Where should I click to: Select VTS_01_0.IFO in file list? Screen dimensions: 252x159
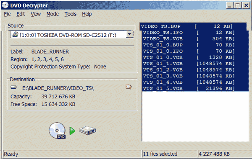tap(195, 51)
